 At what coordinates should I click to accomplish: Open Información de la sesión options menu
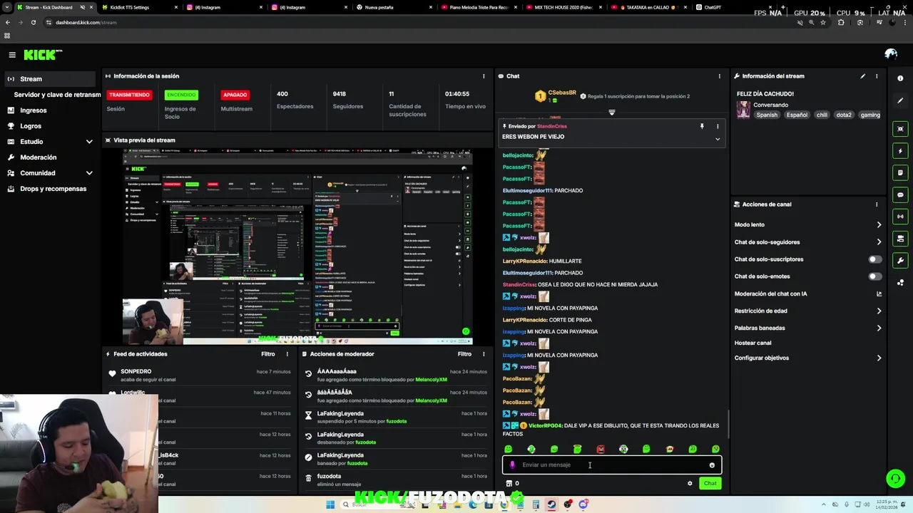tap(484, 76)
